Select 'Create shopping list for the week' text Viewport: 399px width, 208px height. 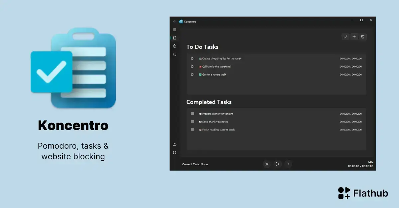click(x=221, y=59)
